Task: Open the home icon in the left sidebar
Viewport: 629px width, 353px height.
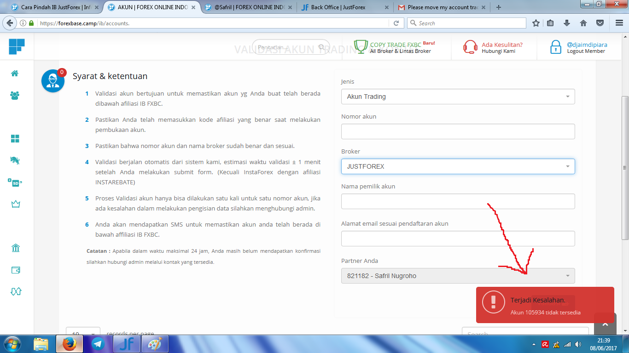Action: click(15, 73)
